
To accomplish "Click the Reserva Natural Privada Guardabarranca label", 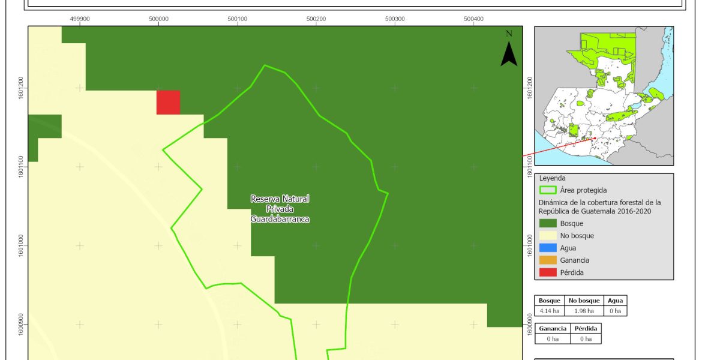I will click(x=280, y=209).
